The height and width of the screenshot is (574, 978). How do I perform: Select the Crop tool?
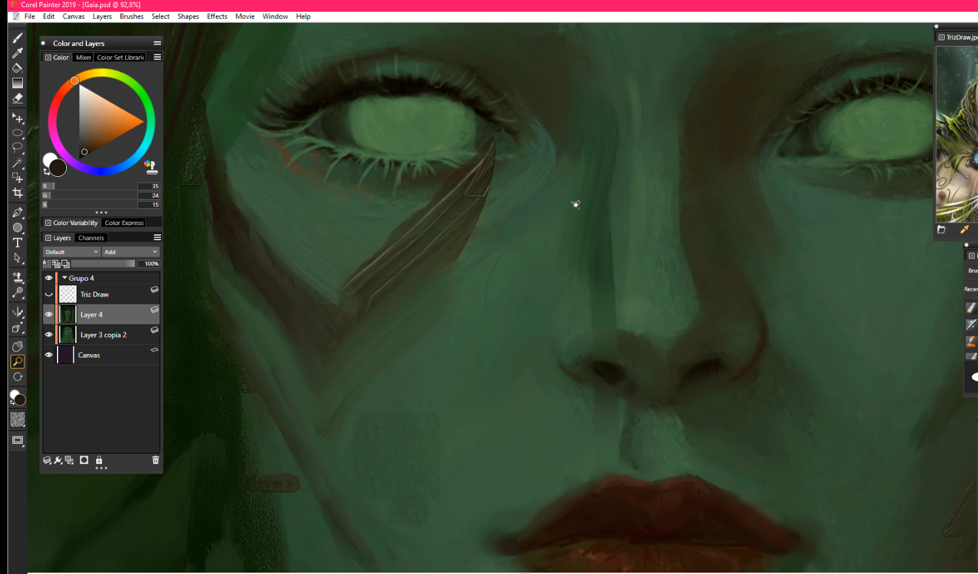[x=18, y=193]
